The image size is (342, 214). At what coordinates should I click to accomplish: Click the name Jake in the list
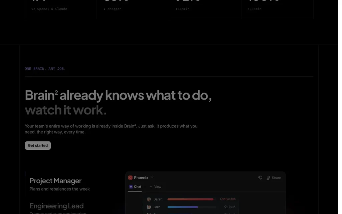[x=157, y=207]
